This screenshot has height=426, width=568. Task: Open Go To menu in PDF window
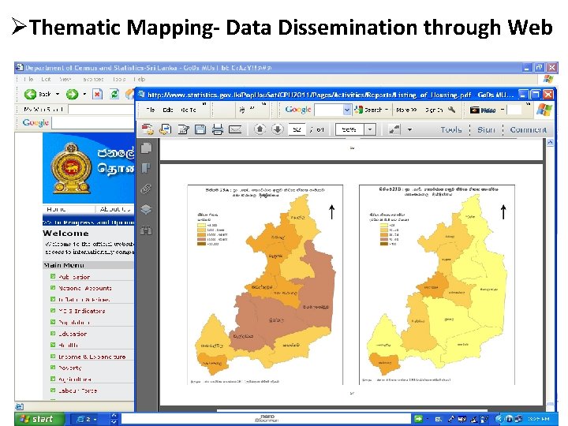pyautogui.click(x=189, y=110)
